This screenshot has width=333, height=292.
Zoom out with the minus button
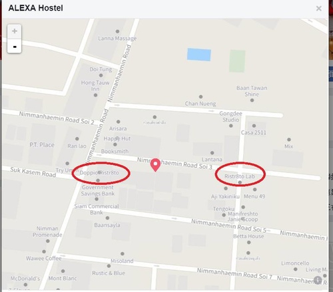pyautogui.click(x=15, y=46)
